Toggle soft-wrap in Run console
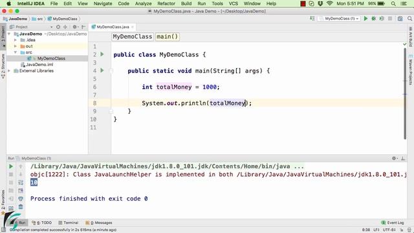This screenshot has width=414, height=233. (x=21, y=183)
